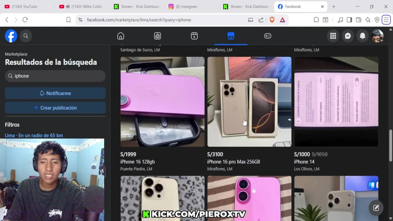
Task: Click Los Olivos, LM location text
Action: 307,169
